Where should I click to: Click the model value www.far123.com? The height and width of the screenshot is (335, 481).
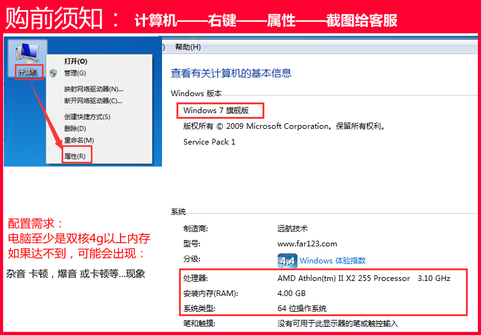point(307,244)
